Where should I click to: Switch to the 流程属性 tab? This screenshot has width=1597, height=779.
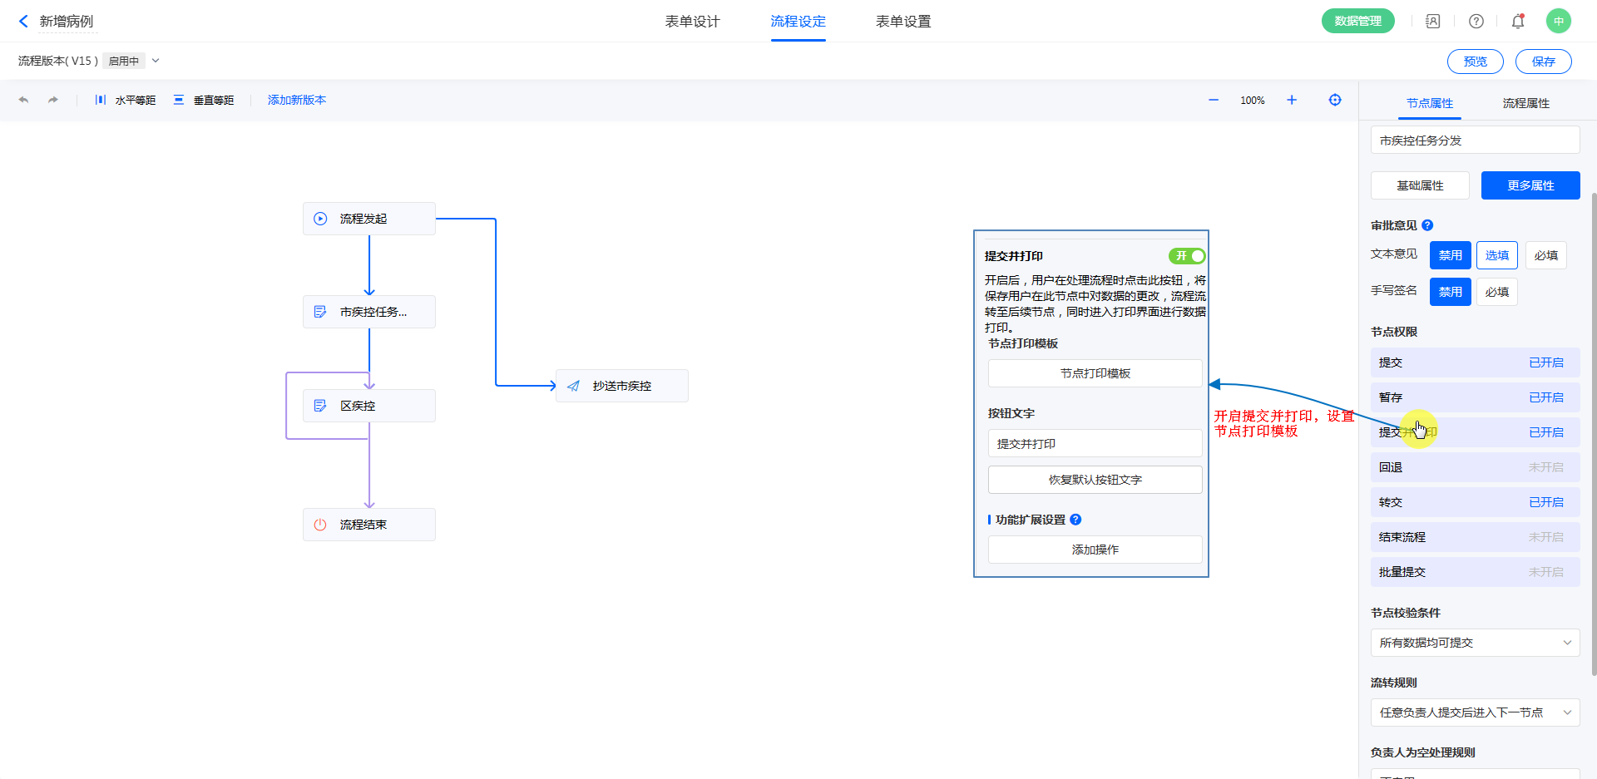tap(1525, 103)
